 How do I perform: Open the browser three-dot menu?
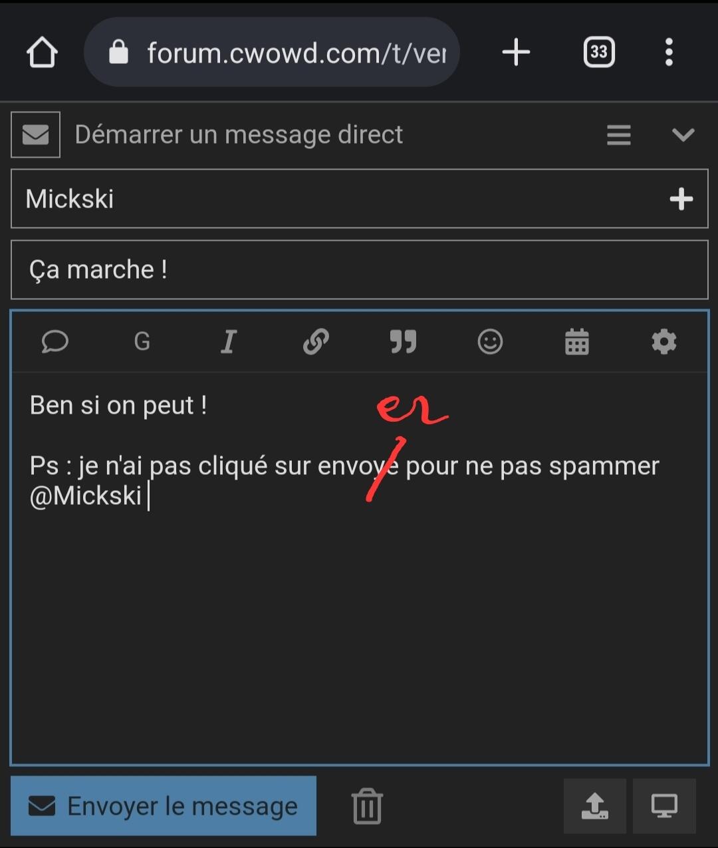tap(669, 52)
